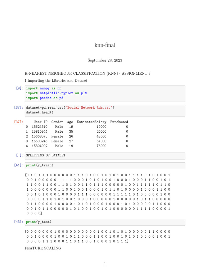Click the cell prompt [41]:
Screen dimensions: 210x280
[19, 165]
